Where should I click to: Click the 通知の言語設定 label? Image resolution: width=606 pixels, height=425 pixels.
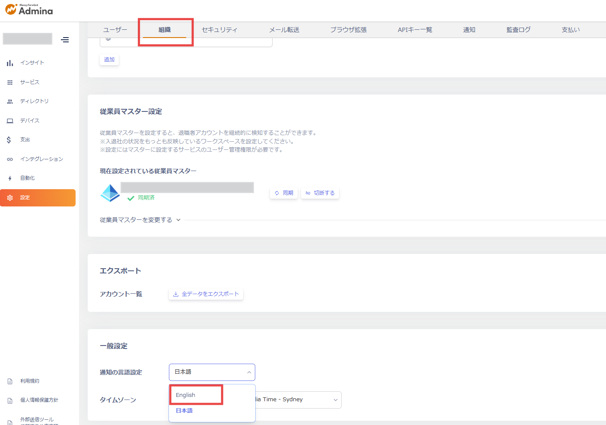click(121, 372)
